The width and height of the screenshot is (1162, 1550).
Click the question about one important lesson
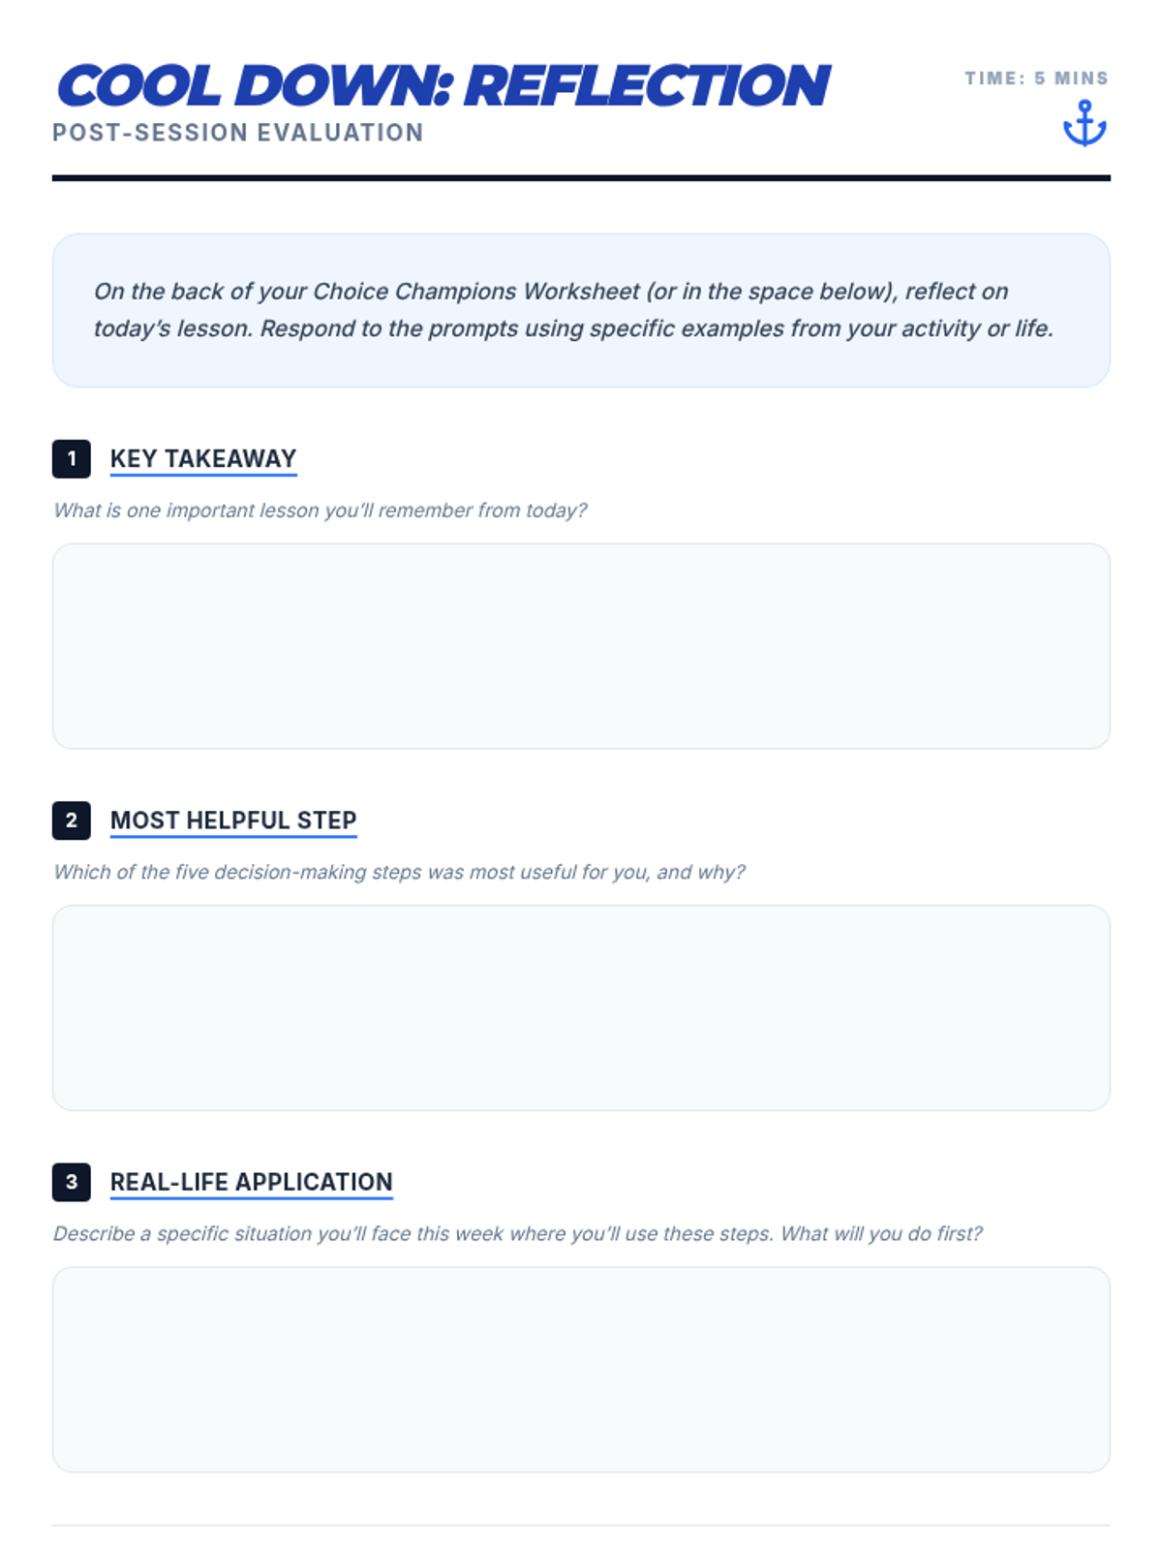pyautogui.click(x=321, y=511)
